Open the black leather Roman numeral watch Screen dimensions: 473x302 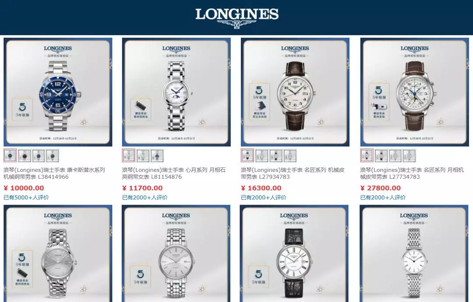294,254
